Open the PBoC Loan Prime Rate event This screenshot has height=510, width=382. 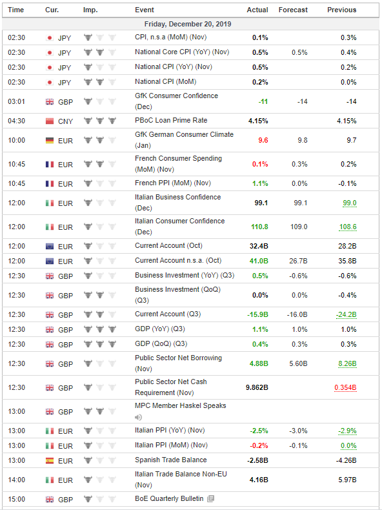click(171, 120)
